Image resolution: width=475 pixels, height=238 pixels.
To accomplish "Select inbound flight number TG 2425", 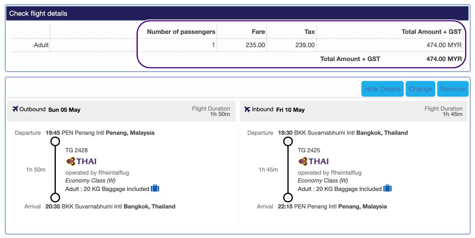I will 309,150.
